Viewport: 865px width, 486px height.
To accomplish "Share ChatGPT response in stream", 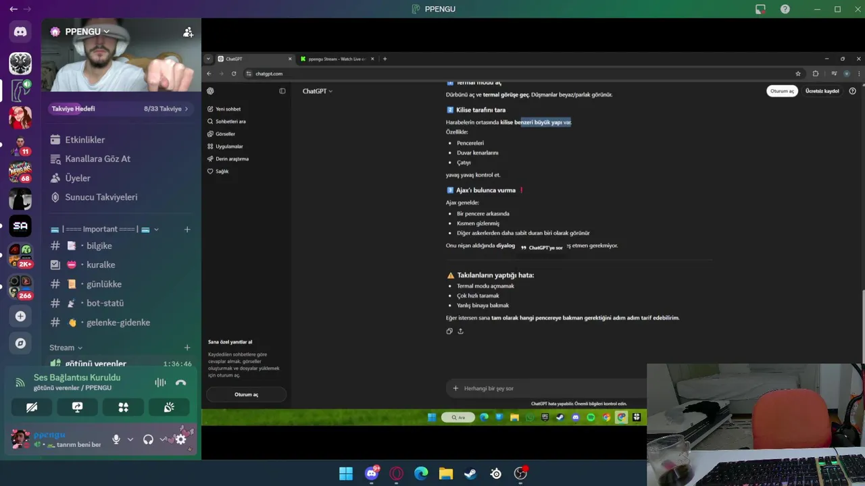I will pyautogui.click(x=461, y=331).
